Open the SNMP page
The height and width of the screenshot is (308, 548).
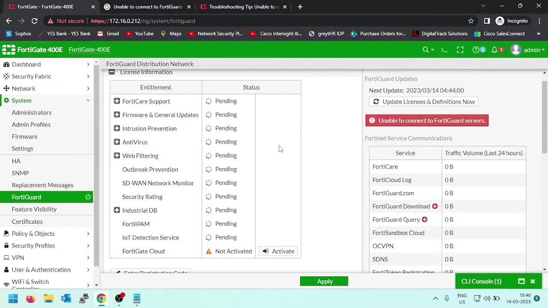pos(20,173)
